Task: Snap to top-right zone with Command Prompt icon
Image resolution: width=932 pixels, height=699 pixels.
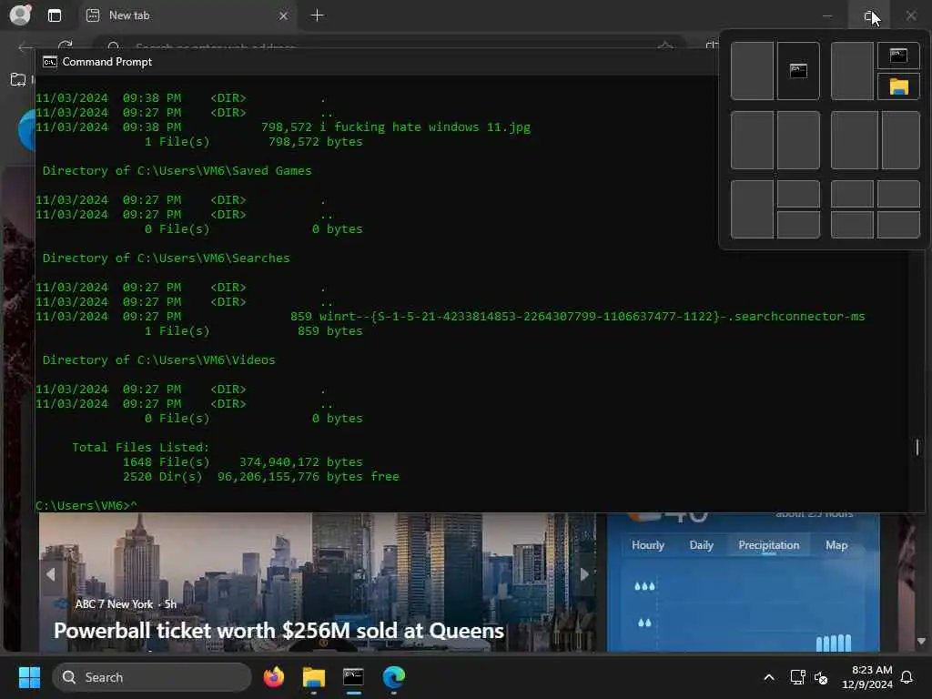Action: coord(898,56)
